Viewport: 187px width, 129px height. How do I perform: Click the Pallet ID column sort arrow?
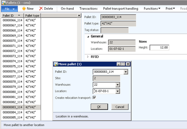pos(19,16)
